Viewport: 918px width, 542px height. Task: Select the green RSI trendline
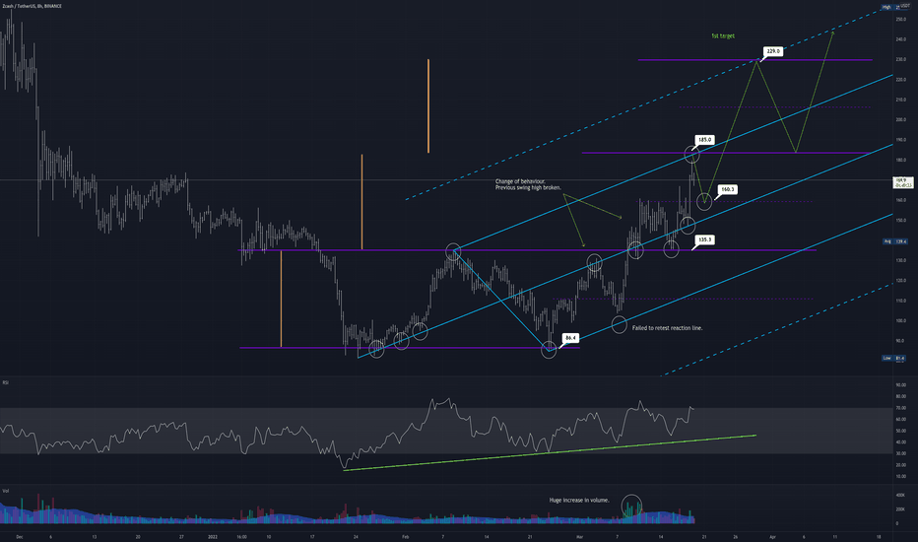click(550, 453)
